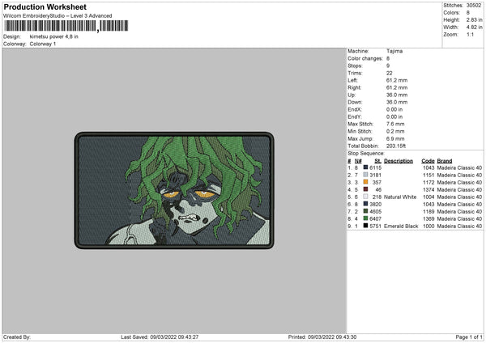The image size is (486, 343).
Task: Click the design name 'kimetsu power 4,8 in'
Action: click(x=54, y=36)
